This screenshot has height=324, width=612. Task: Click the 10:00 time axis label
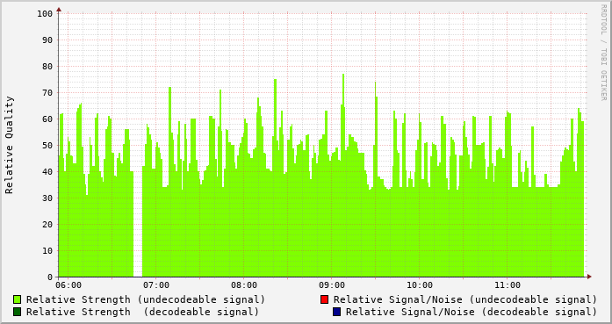click(420, 285)
